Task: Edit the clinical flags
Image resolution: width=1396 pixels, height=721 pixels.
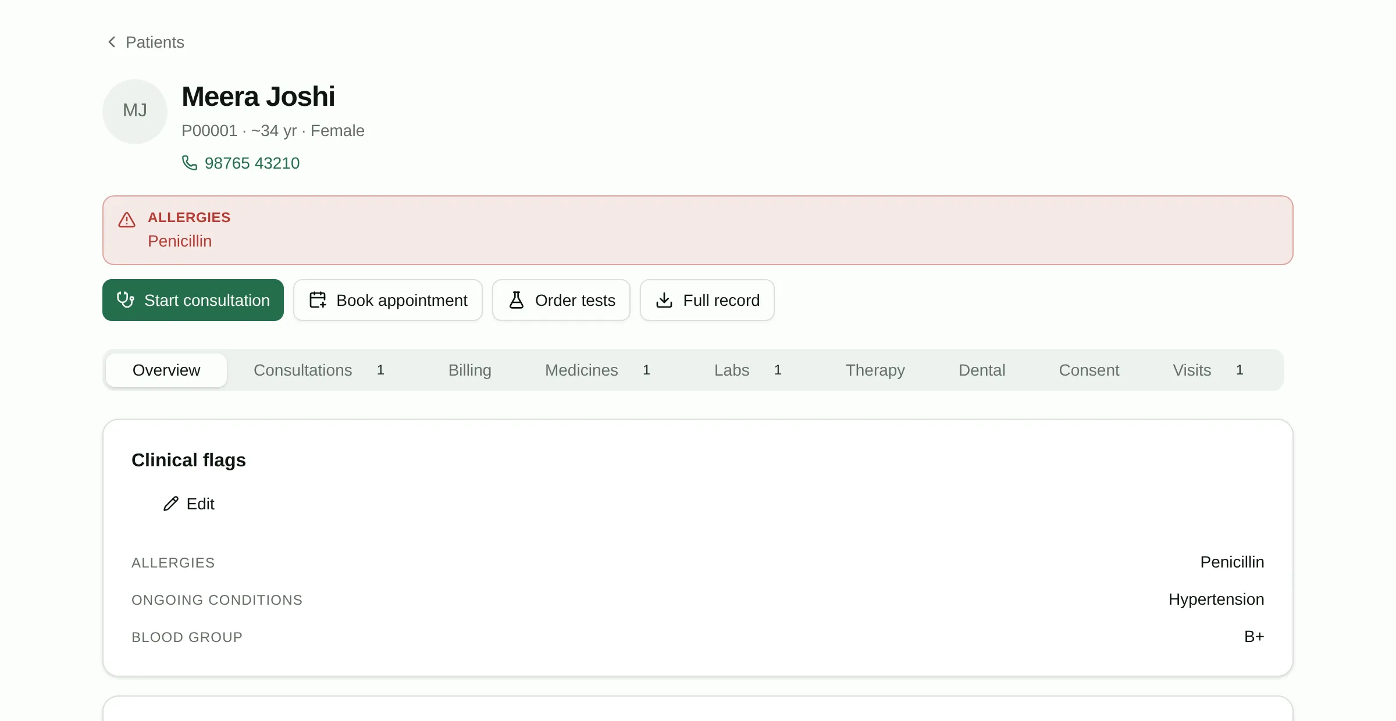Action: click(189, 504)
